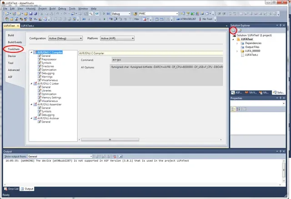The height and width of the screenshot is (199, 291).
Task: Click the Solution Explorer pin icon
Action: [x=281, y=25]
